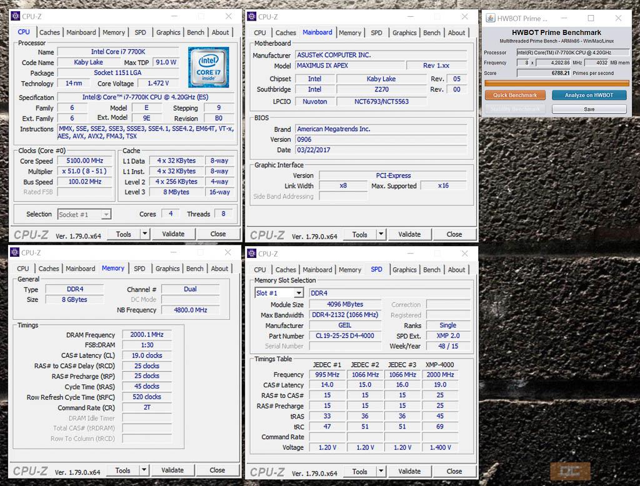
Task: Open About tab in SPD window
Action: click(456, 270)
